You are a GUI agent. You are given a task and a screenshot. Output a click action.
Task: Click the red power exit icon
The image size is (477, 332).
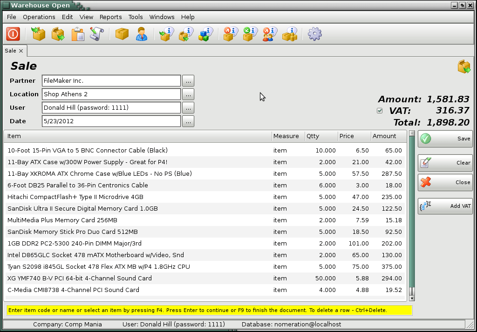coord(13,34)
